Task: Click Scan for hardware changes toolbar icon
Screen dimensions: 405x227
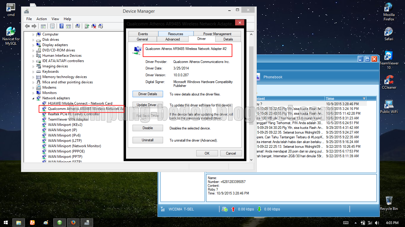Action: (x=78, y=26)
